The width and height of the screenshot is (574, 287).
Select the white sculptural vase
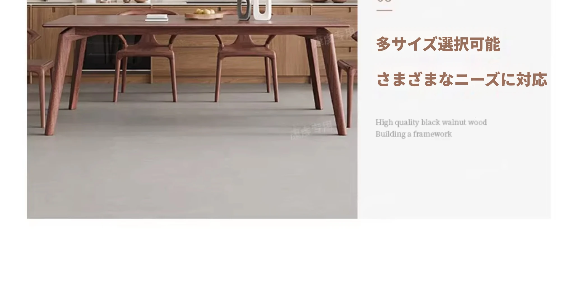coord(262,10)
